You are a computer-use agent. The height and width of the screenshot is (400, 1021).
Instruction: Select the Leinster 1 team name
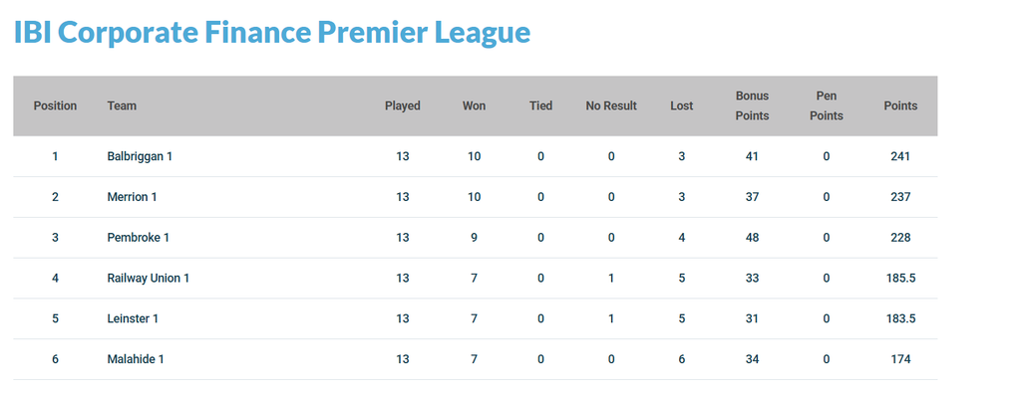point(133,318)
